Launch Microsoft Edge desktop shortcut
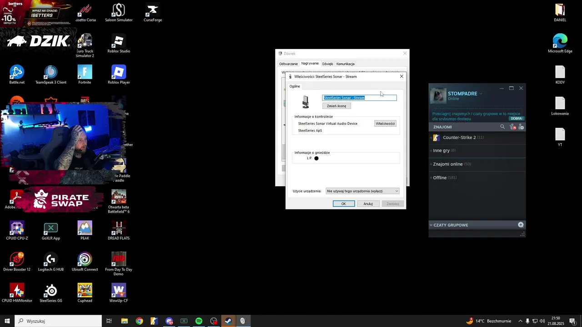582x327 pixels. pyautogui.click(x=560, y=44)
